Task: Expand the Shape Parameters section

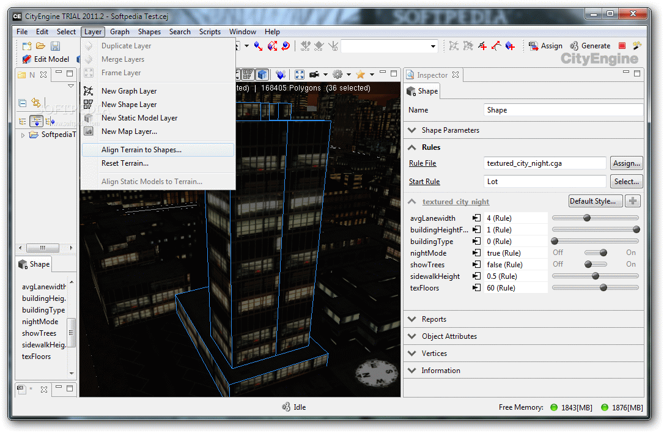Action: (412, 130)
